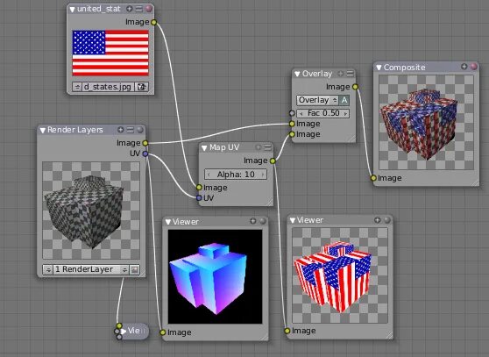The image size is (489, 357).
Task: Open image browse menu beside d_states.jpg
Action: coord(77,87)
